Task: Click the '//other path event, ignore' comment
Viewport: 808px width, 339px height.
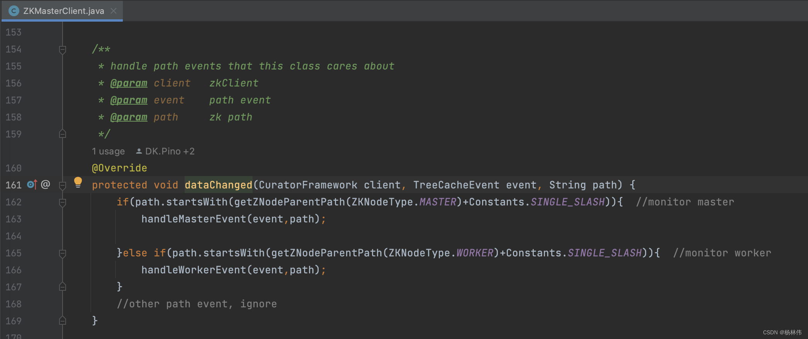Action: click(x=197, y=304)
